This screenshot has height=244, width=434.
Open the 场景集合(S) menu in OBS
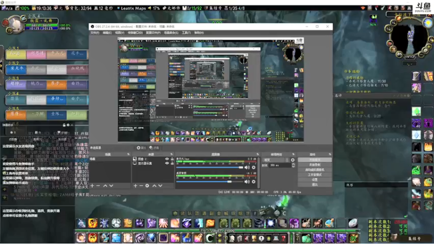point(171,33)
